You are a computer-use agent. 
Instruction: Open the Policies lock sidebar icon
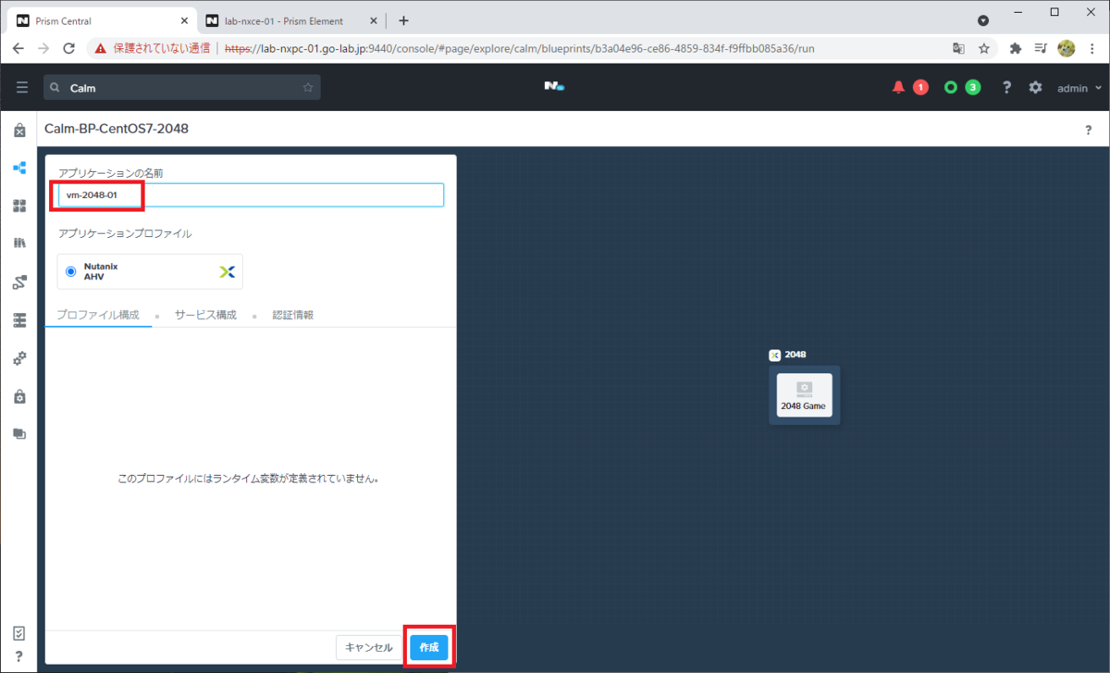point(19,395)
